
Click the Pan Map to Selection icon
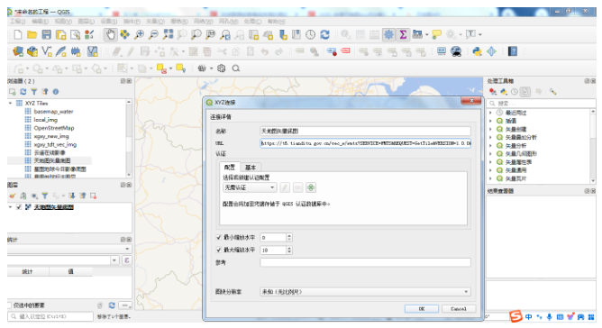[124, 35]
